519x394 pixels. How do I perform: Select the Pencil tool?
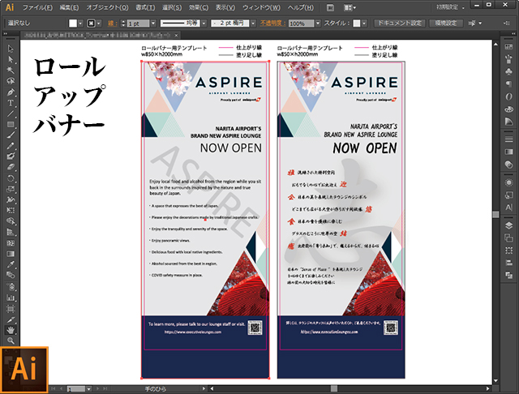(x=11, y=146)
